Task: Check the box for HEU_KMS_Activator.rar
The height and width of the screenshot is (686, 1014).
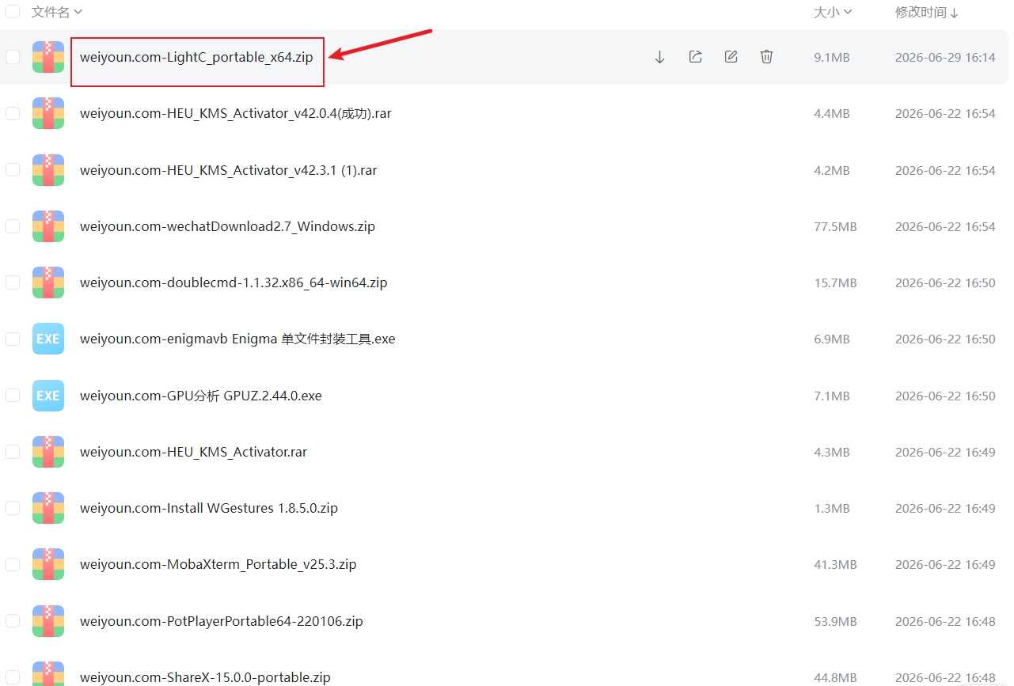Action: [x=13, y=452]
